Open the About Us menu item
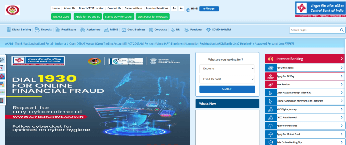Viewport: 346px width, 145px height. point(70,8)
